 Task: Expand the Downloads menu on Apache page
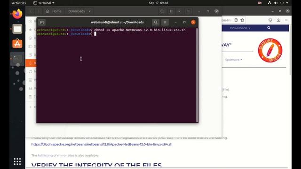click(x=240, y=28)
